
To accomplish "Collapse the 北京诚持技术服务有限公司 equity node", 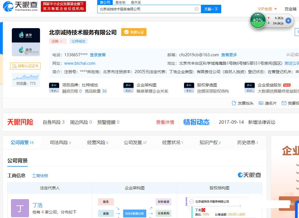I will pyautogui.click(x=191, y=201).
